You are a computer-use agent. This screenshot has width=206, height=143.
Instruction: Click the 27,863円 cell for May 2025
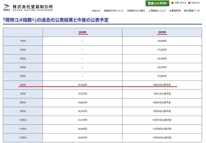[x=162, y=76]
